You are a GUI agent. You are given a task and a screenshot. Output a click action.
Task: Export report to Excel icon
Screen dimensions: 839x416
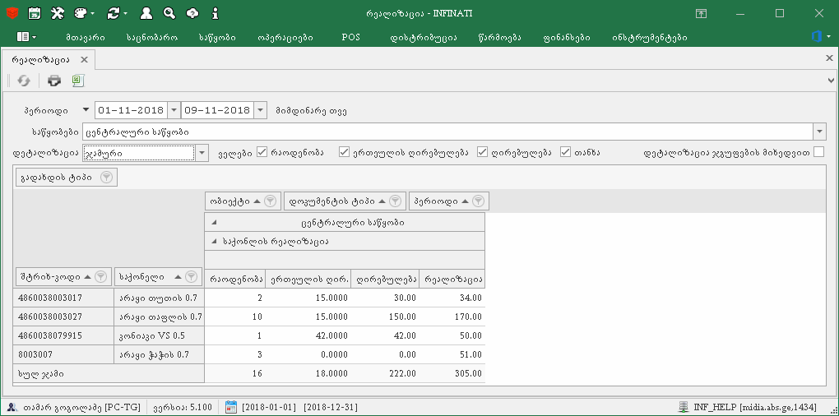click(78, 81)
